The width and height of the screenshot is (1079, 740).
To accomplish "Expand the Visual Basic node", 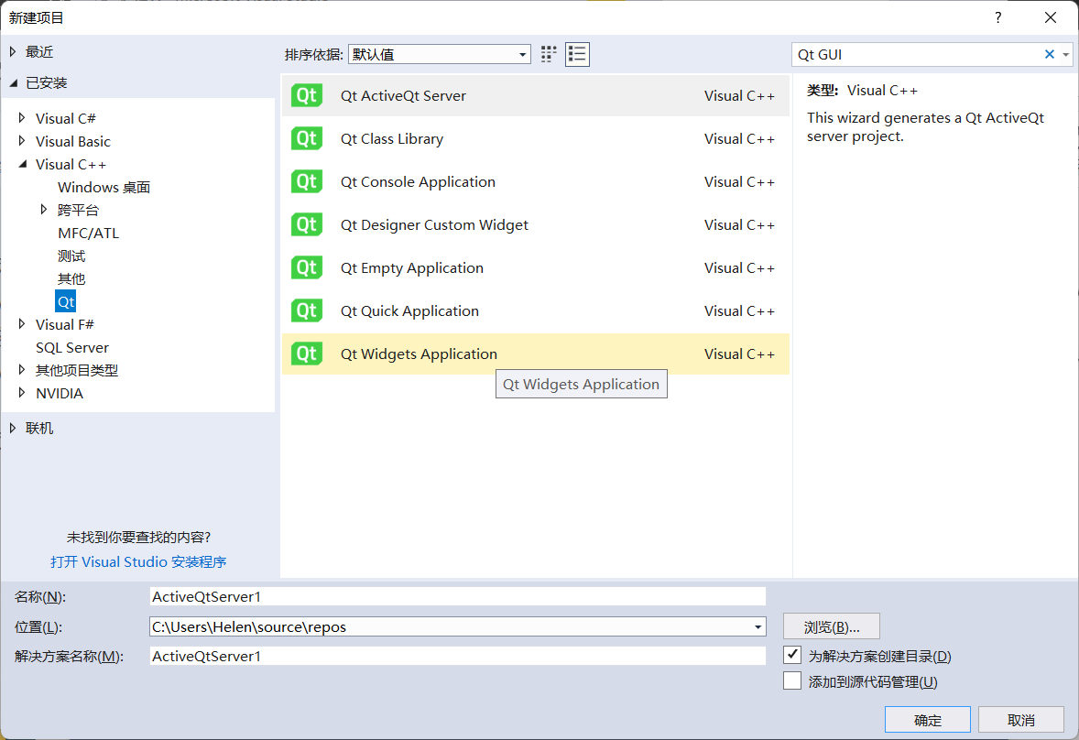I will point(22,141).
